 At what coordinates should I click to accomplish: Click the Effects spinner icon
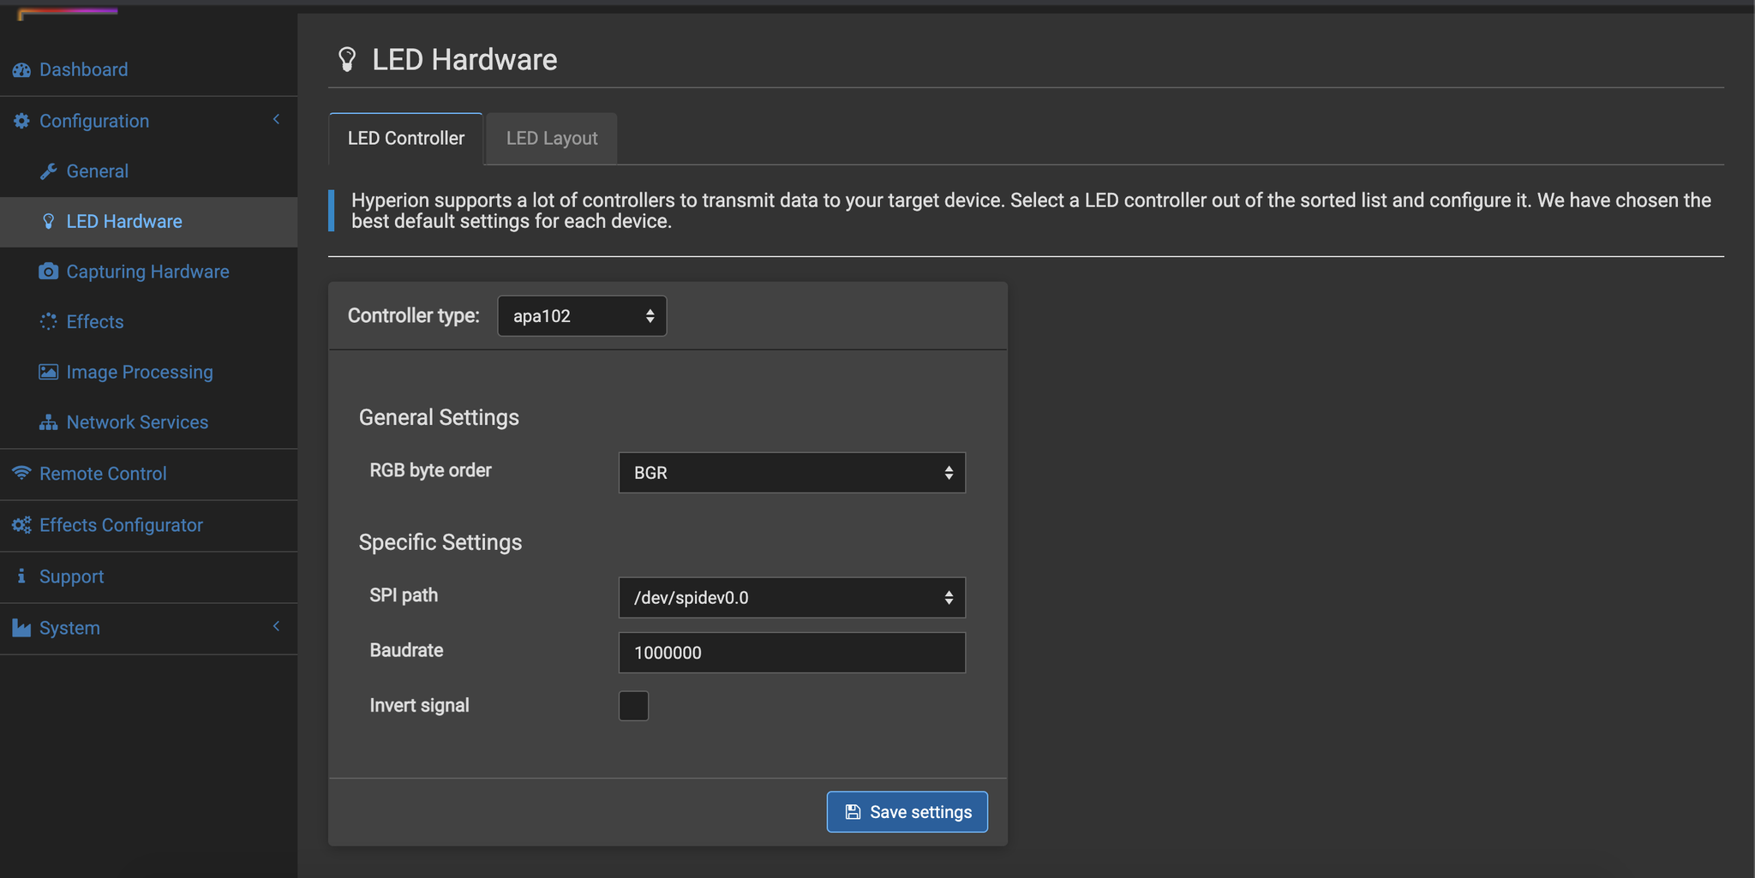pyautogui.click(x=49, y=322)
